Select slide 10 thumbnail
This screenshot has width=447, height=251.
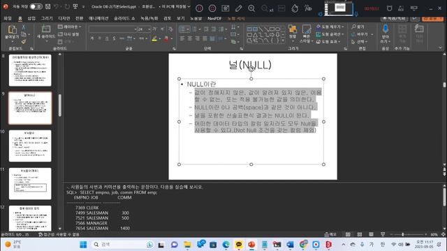[30, 146]
